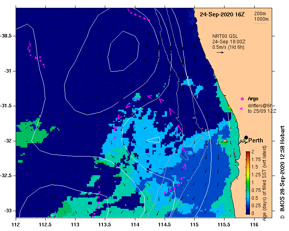Click the latitude label -30.5
This screenshot has height=231, width=289.
pyautogui.click(x=6, y=36)
